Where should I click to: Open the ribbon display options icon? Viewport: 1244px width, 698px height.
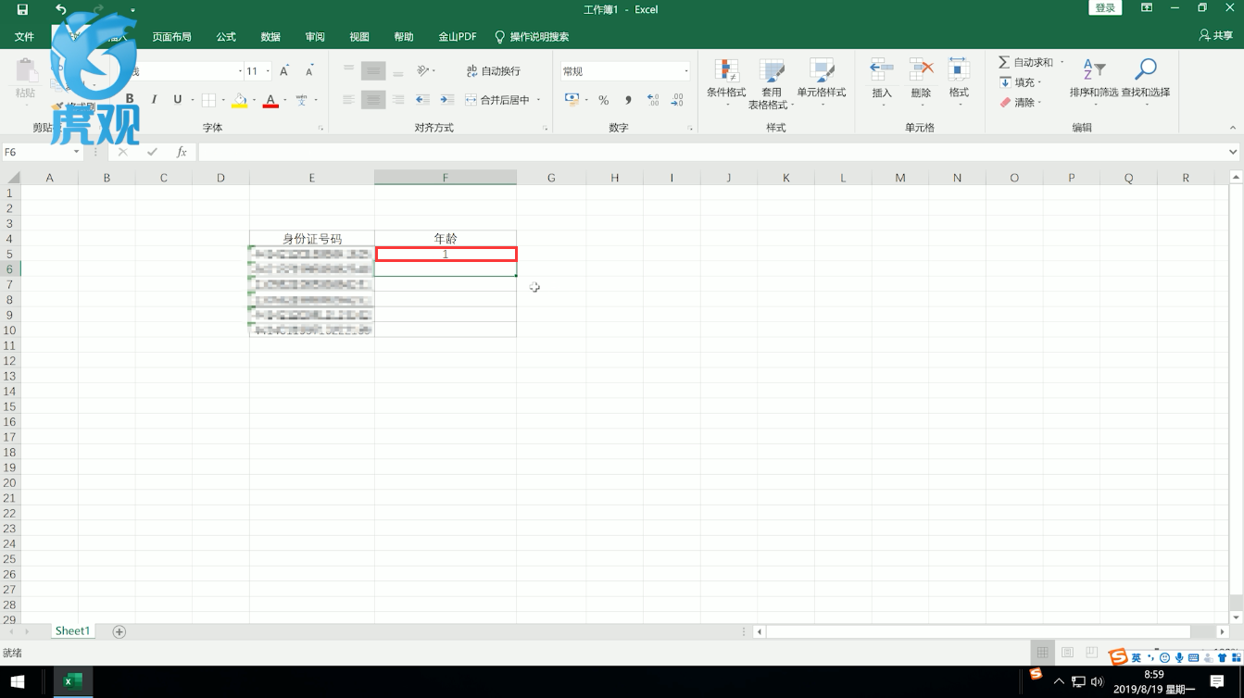click(x=1147, y=8)
